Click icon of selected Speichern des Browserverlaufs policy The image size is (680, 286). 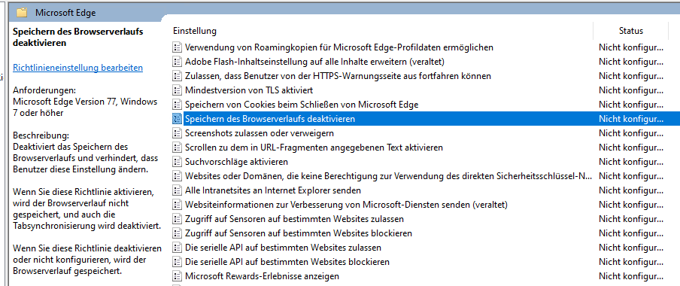click(x=177, y=119)
